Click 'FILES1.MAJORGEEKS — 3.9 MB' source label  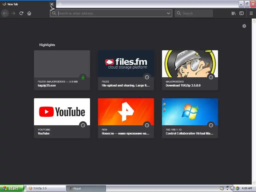(x=58, y=81)
